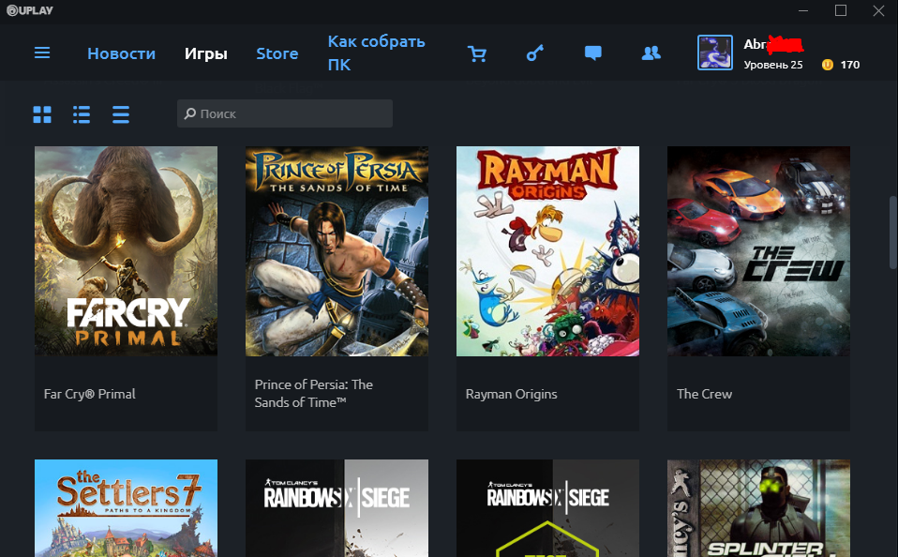898x557 pixels.
Task: Open the shopping cart
Action: coord(477,53)
